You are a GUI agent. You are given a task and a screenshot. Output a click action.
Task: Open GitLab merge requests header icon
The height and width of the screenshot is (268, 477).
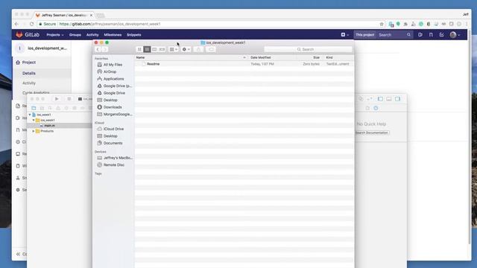(x=431, y=35)
